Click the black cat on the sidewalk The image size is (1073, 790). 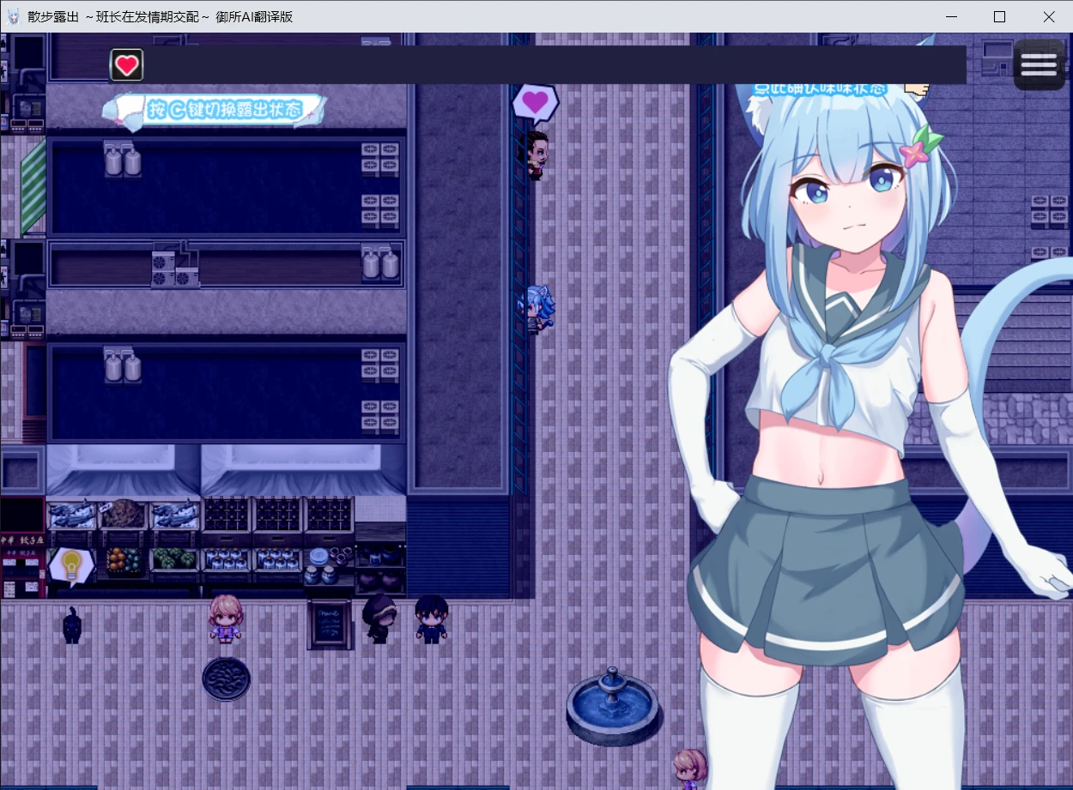coord(72,625)
